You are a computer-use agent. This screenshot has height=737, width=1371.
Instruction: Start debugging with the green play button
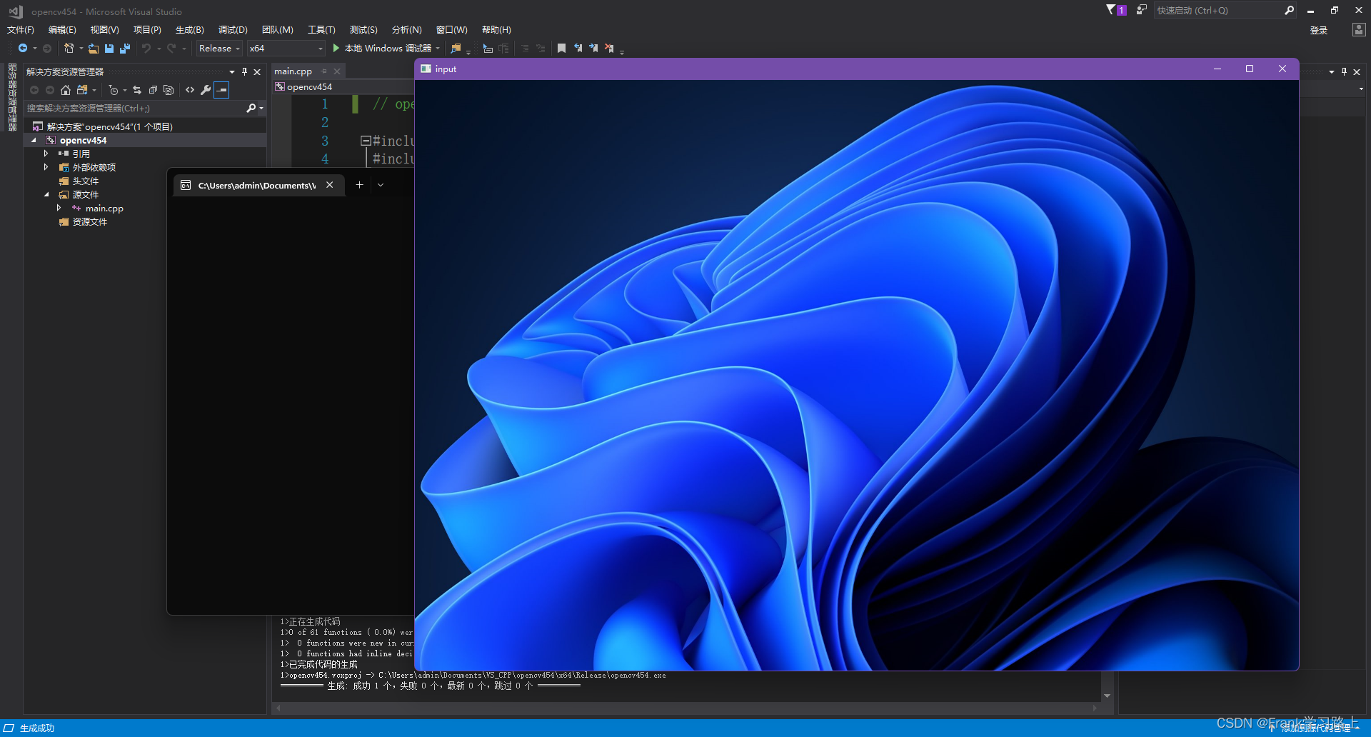[x=336, y=49]
